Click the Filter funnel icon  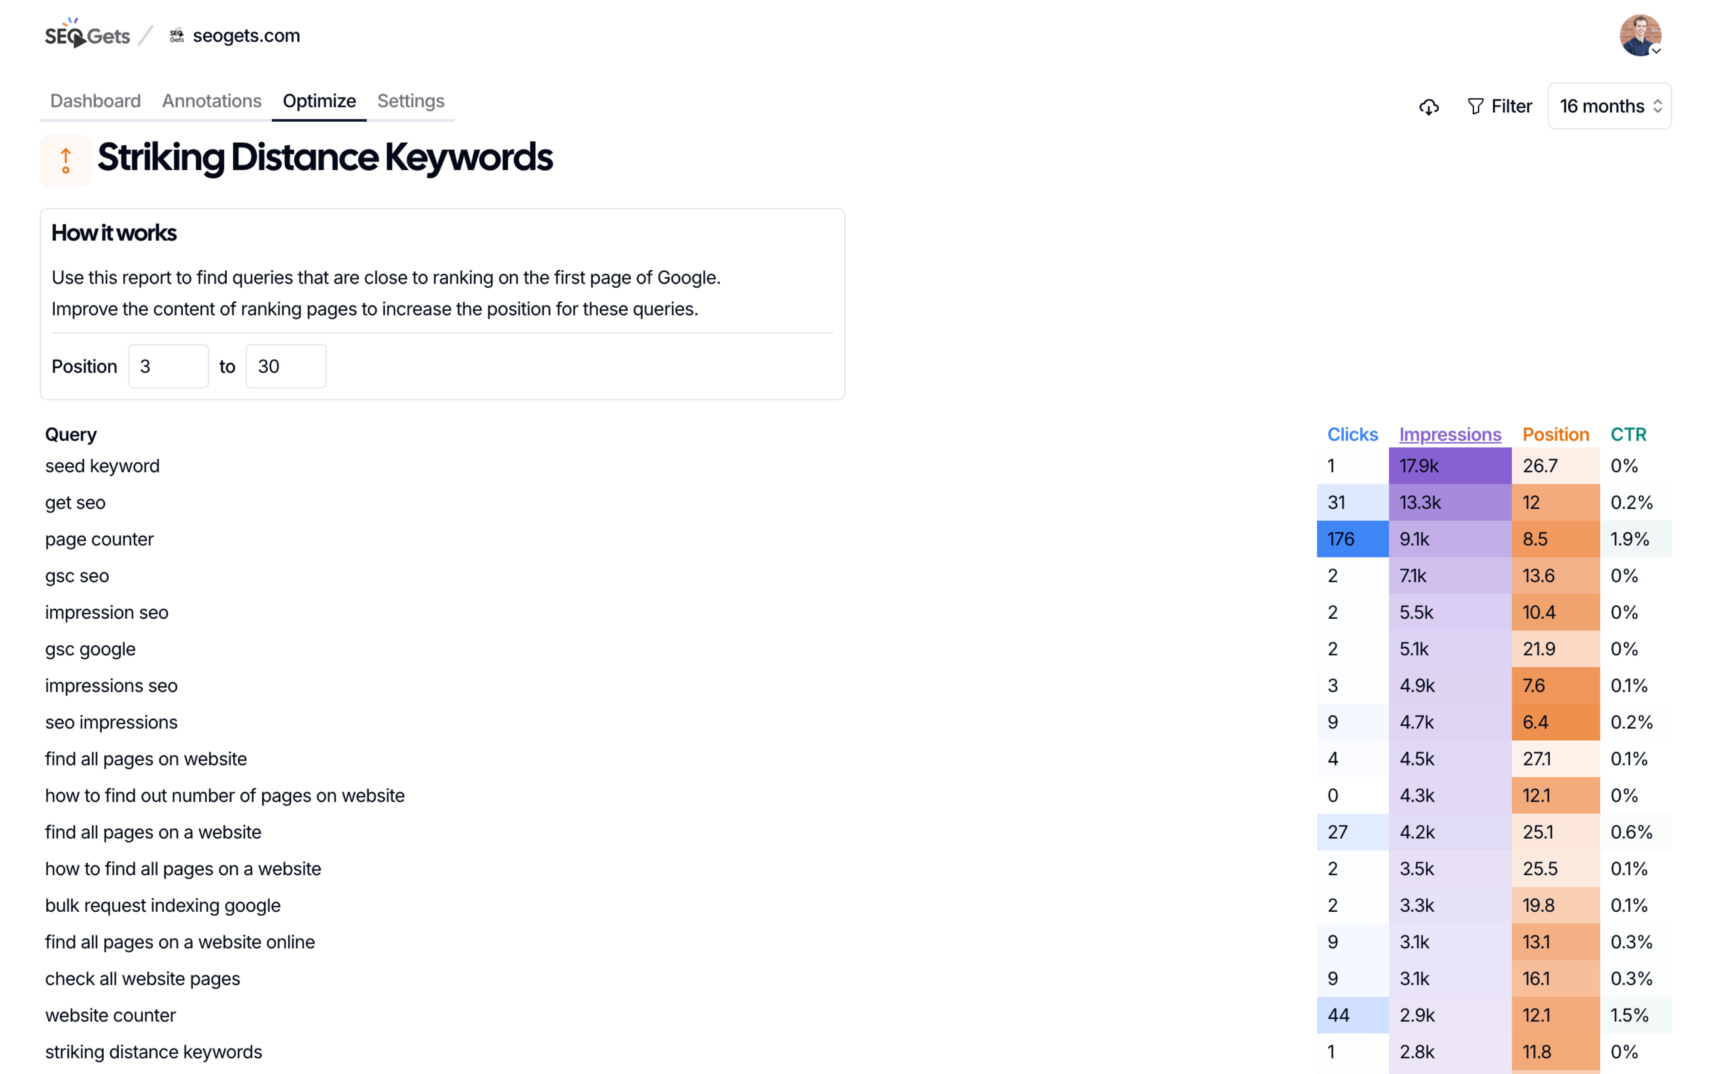pyautogui.click(x=1475, y=107)
